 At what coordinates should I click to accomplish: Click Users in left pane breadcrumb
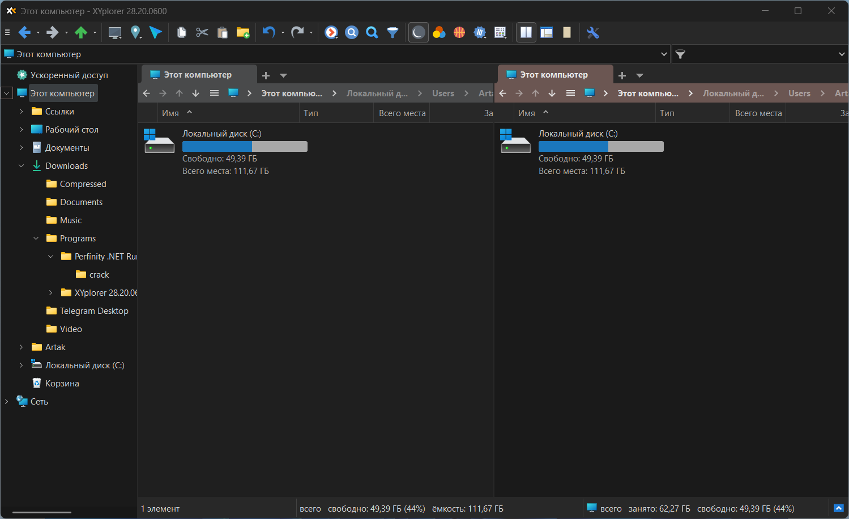(x=443, y=93)
